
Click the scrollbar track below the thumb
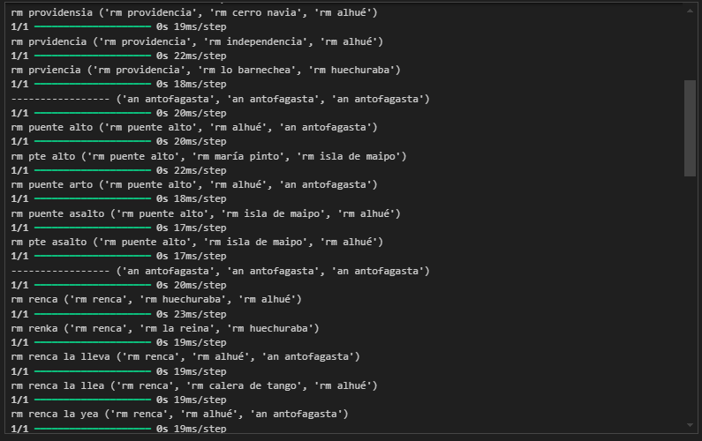(690, 300)
